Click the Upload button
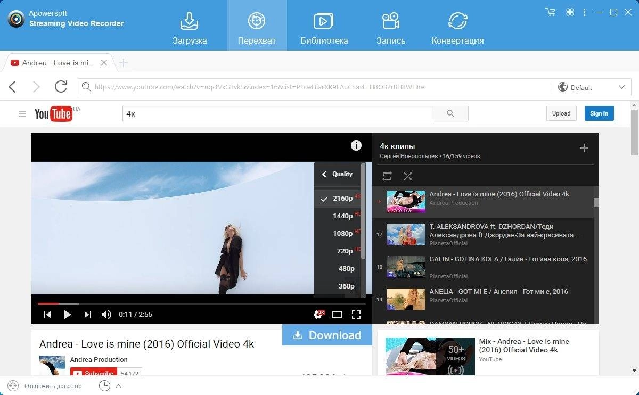Screen dimensions: 639x395 (561, 113)
